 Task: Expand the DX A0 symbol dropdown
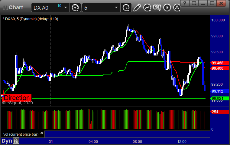66,8
